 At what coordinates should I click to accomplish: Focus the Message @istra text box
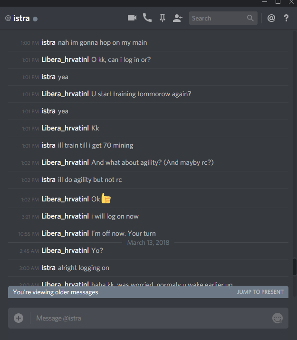(x=152, y=318)
